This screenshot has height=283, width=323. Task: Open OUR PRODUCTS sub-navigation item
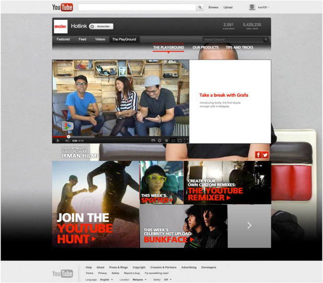[205, 48]
